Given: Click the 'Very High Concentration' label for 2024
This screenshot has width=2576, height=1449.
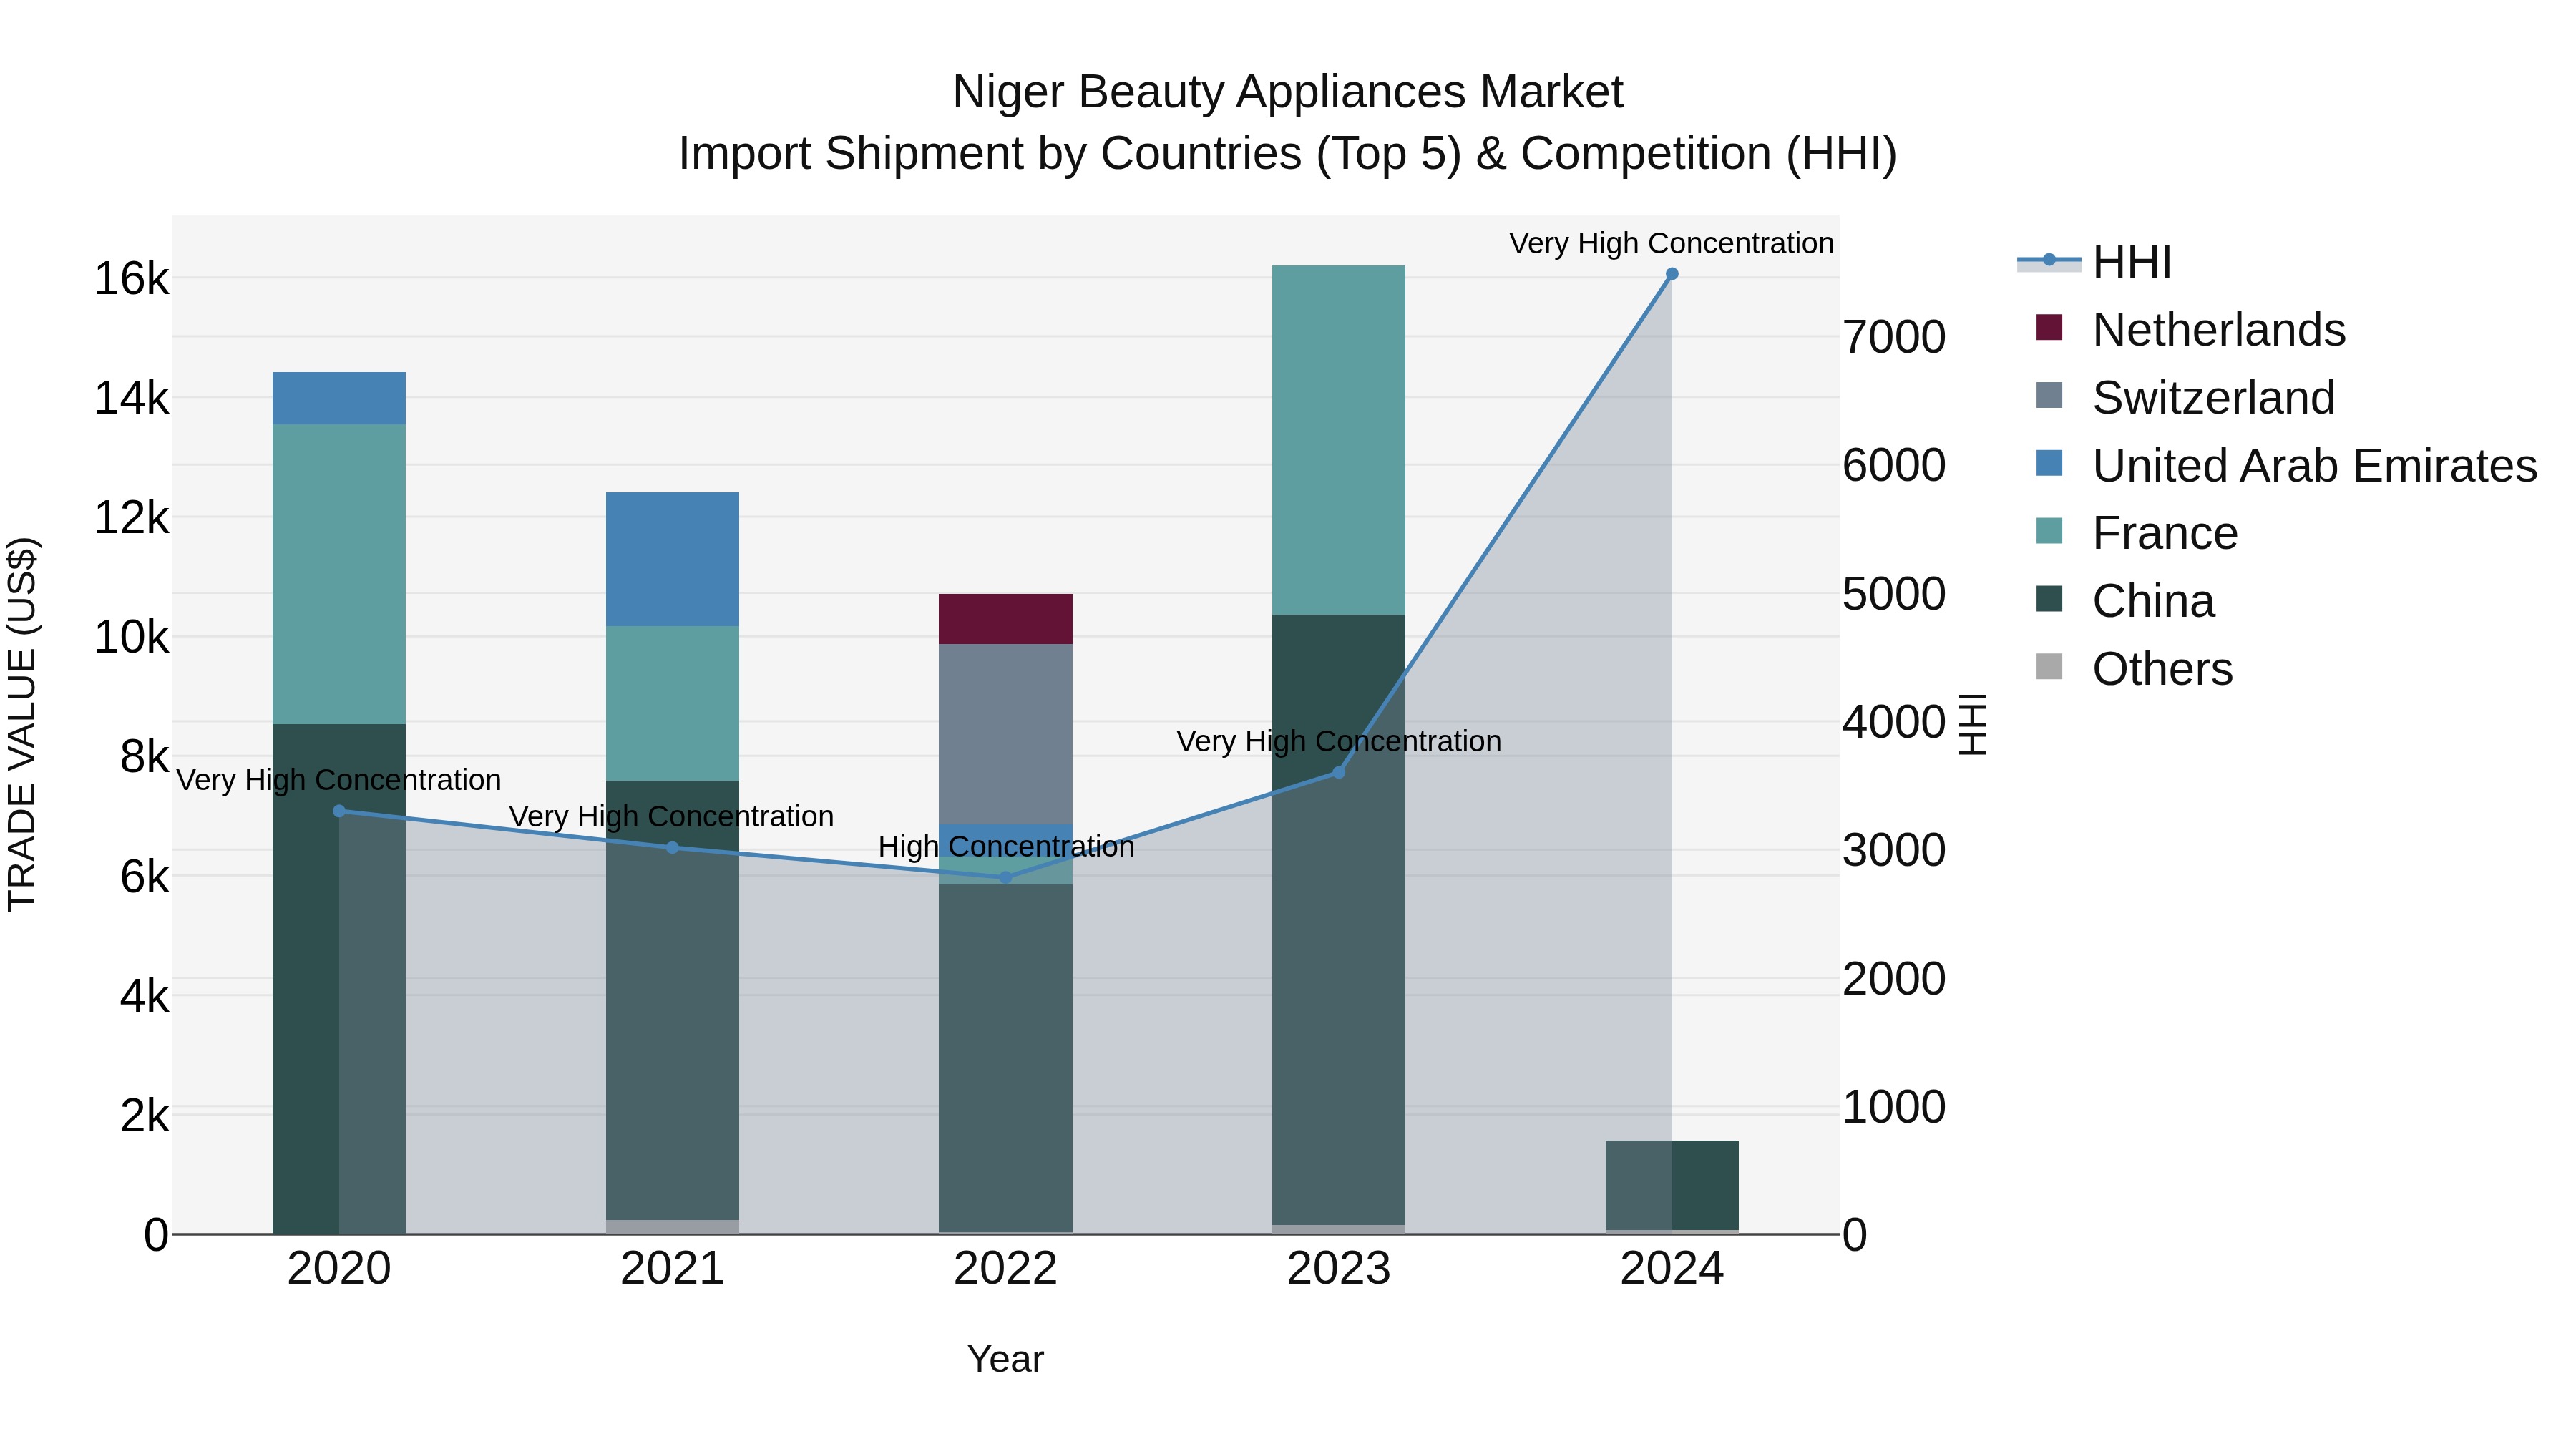Looking at the screenshot, I should [x=1671, y=243].
